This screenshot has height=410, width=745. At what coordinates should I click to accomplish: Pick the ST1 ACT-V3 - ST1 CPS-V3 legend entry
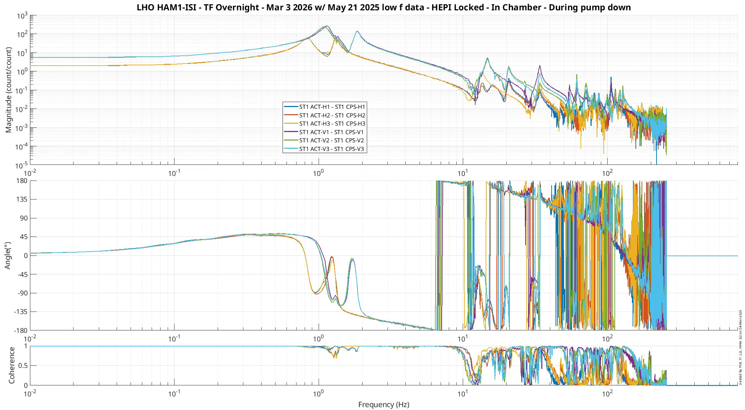pyautogui.click(x=331, y=149)
